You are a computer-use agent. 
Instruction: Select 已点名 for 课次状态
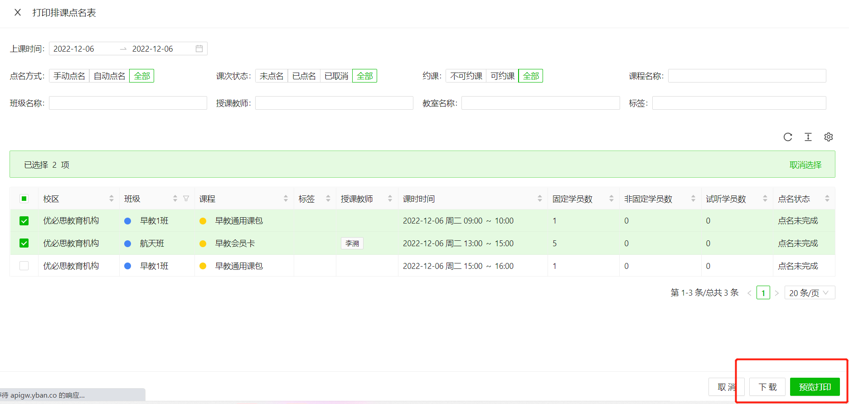point(304,76)
